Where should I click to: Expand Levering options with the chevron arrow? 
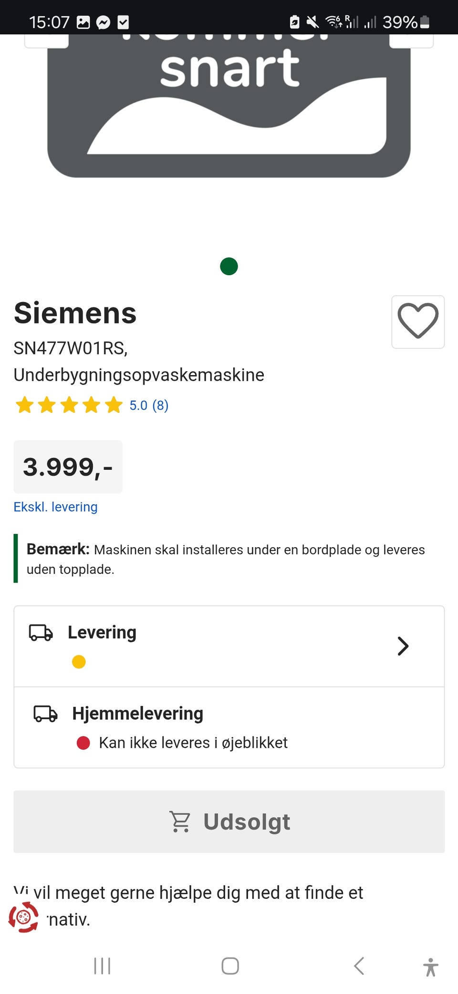(403, 646)
